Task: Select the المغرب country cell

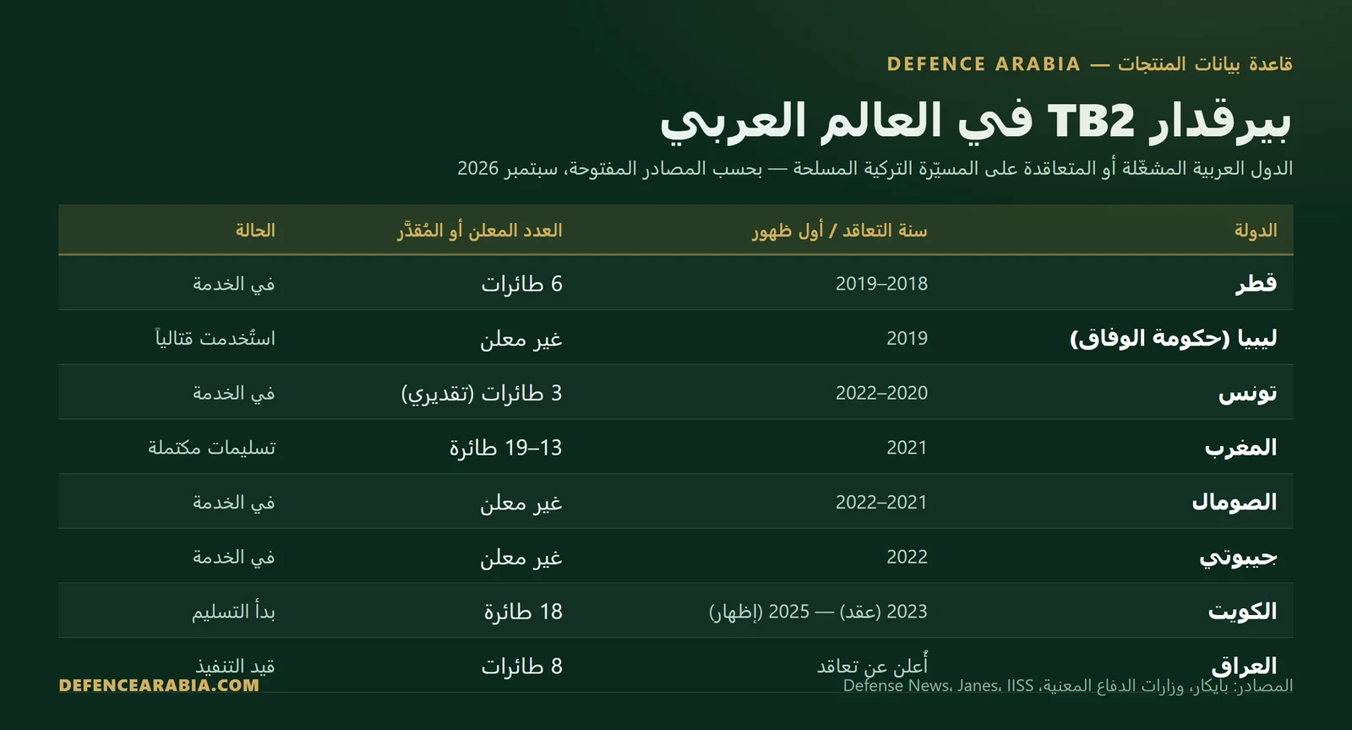Action: point(1240,448)
